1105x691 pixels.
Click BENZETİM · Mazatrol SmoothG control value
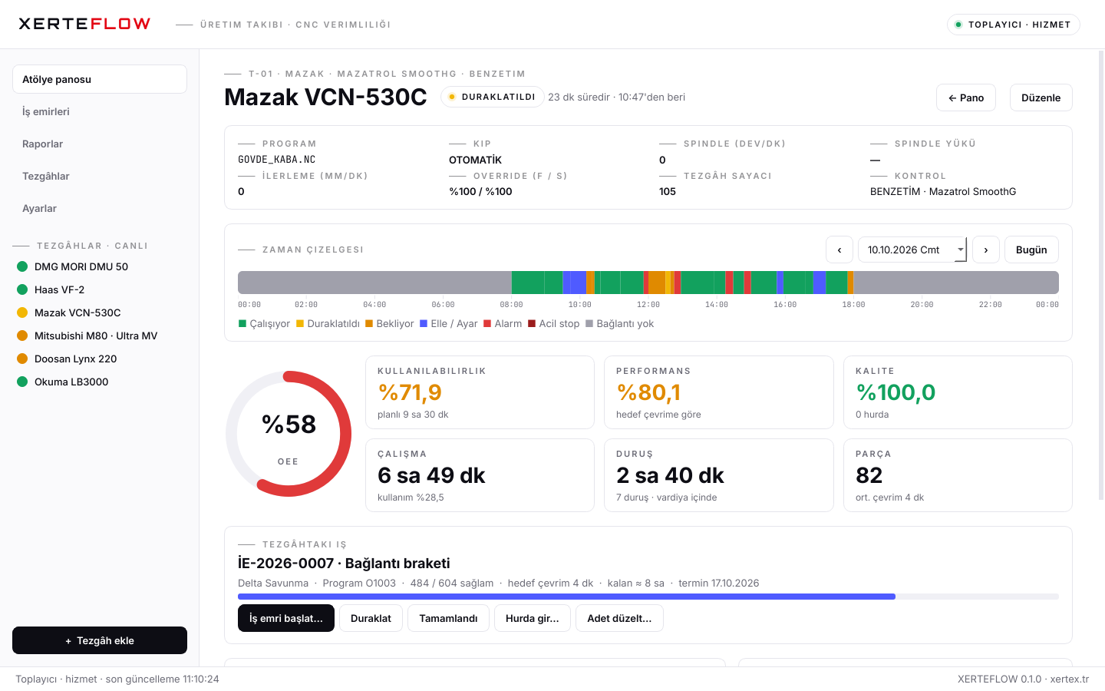(x=943, y=192)
